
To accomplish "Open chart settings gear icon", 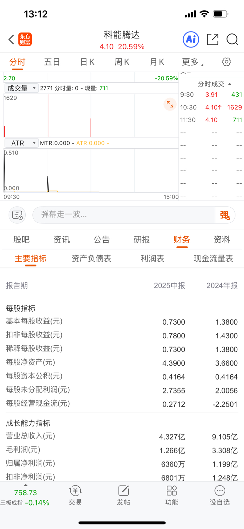I will point(227,62).
